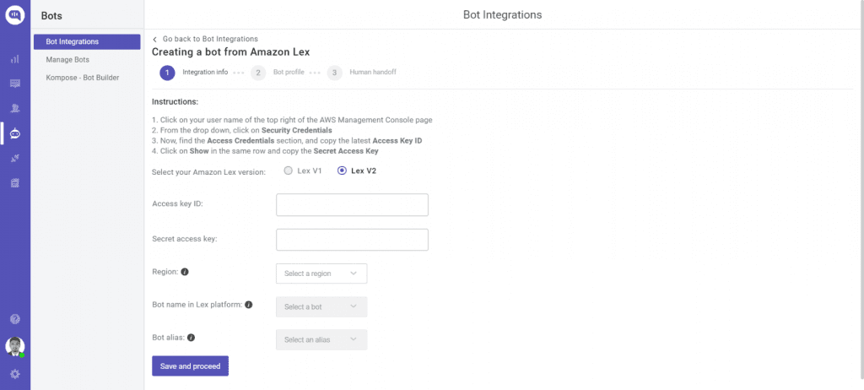Click the Go back to Bot Integrations link

click(210, 39)
